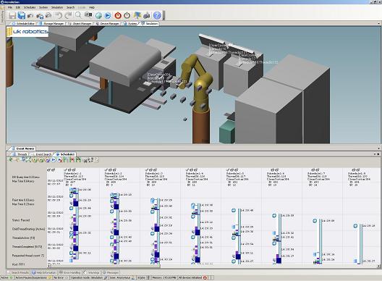Open the Help Information bottom tab

(x=44, y=272)
